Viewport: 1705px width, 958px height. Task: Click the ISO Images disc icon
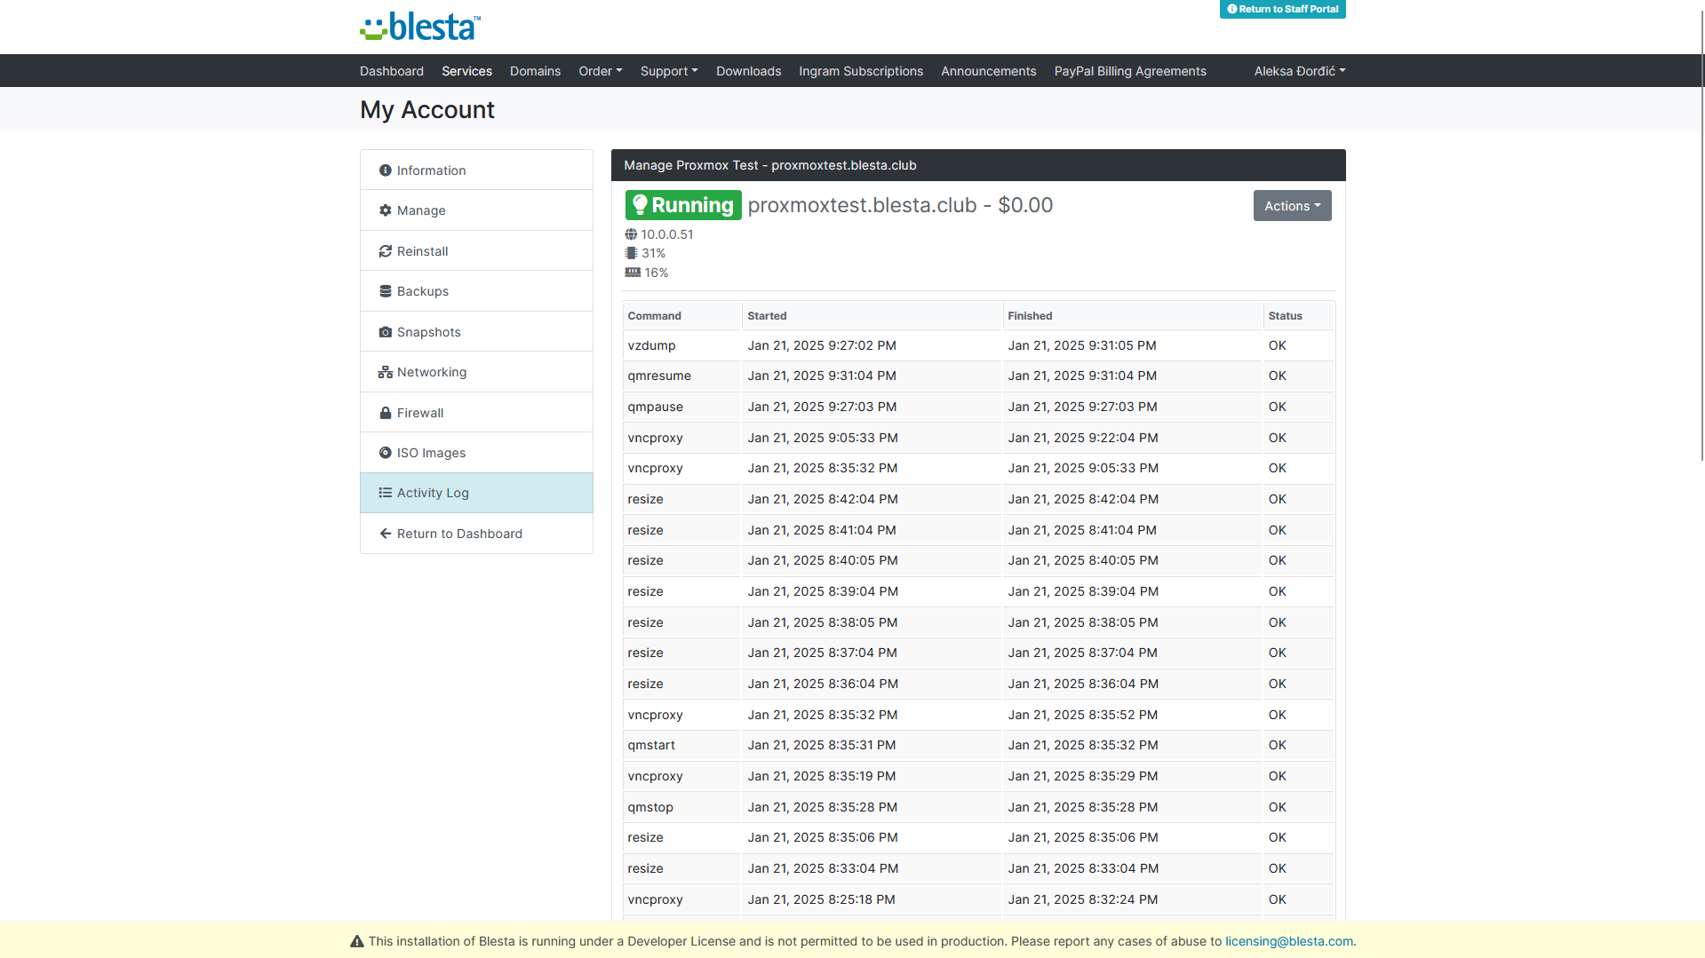[385, 453]
